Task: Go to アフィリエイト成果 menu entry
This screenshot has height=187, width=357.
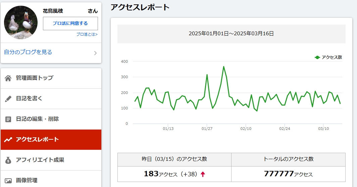Action: pos(40,160)
